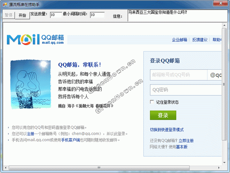The width and height of the screenshot is (230, 173).
Task: Open the 反馈建议 link
Action: 200,40
